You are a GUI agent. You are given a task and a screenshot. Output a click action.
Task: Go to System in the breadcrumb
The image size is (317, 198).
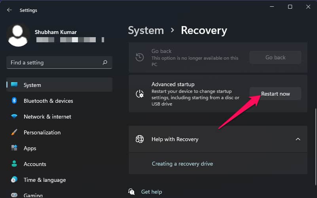tap(146, 30)
